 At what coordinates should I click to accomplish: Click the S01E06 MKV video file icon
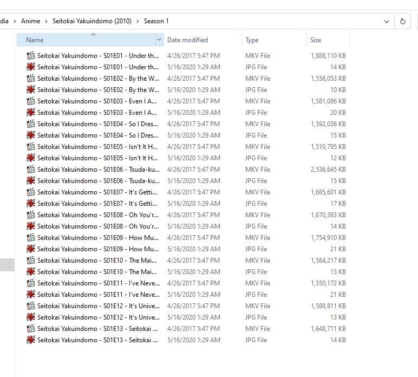pyautogui.click(x=31, y=170)
